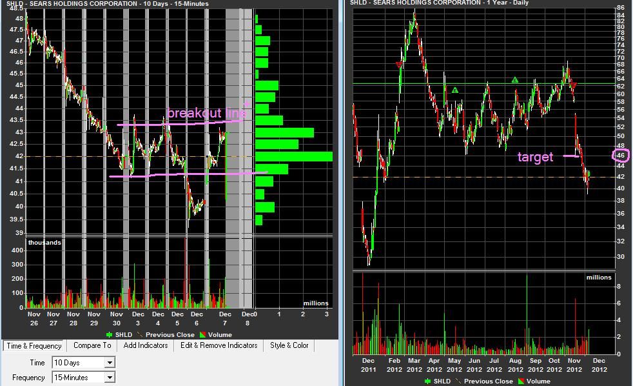Viewport: 633px width, 386px height.
Task: Click the 10 Days 15-Minutes chart title
Action: (108, 4)
